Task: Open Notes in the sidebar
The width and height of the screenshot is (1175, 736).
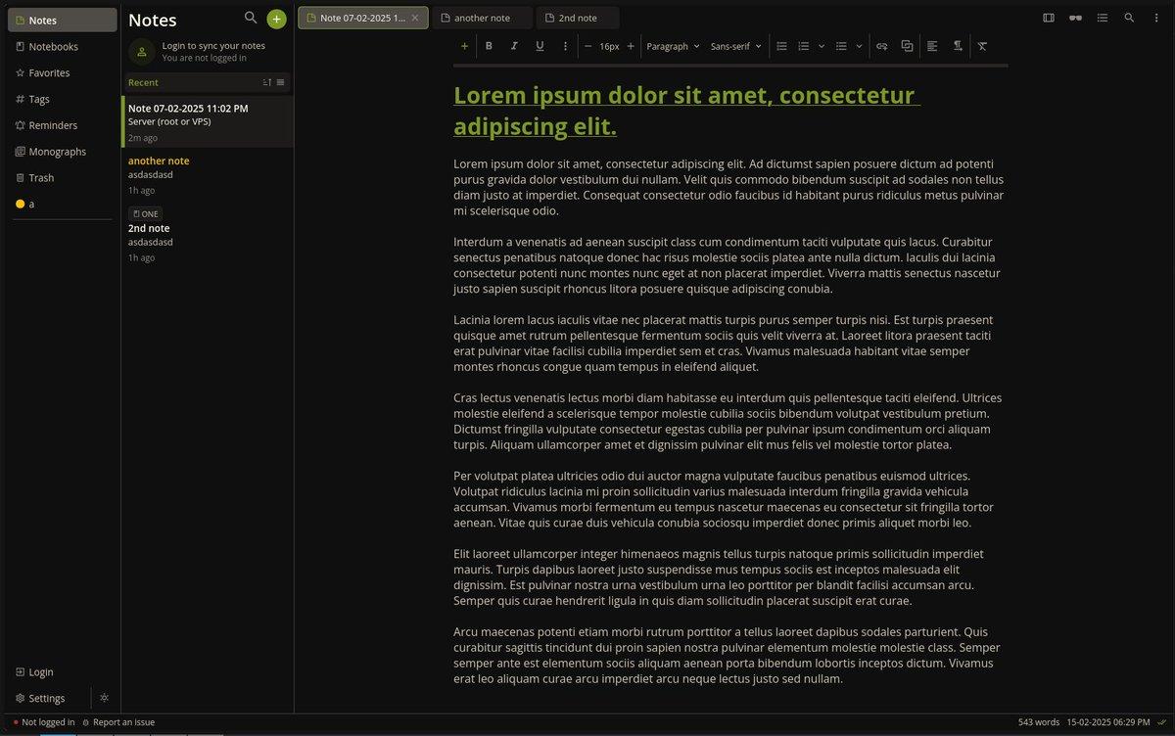Action: (63, 20)
